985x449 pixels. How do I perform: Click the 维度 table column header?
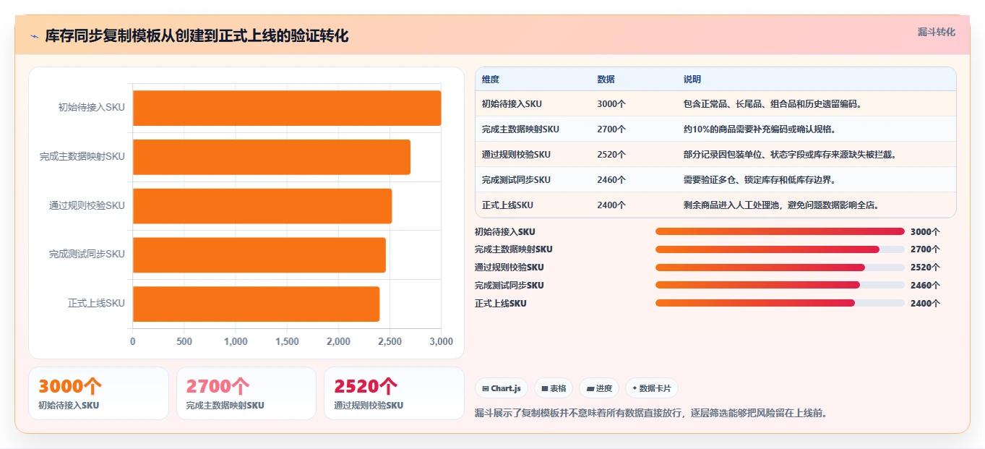(491, 80)
